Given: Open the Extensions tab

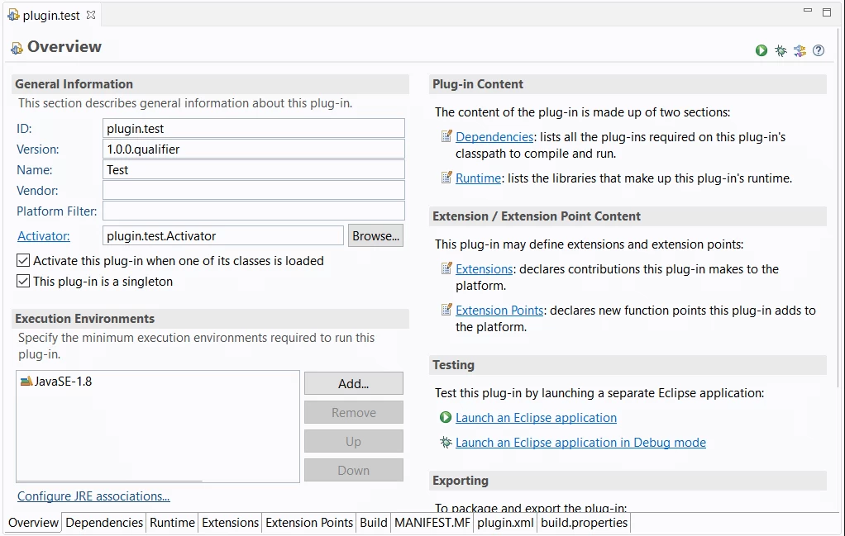Looking at the screenshot, I should 230,523.
